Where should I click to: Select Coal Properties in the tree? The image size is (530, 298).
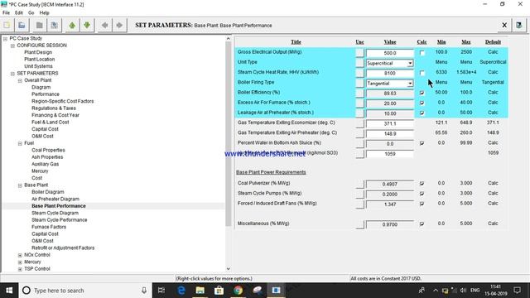[x=48, y=150]
